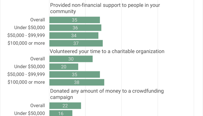Click the volunteering Overall bar showing 30
Image resolution: width=203 pixels, height=116 pixels.
tap(71, 59)
